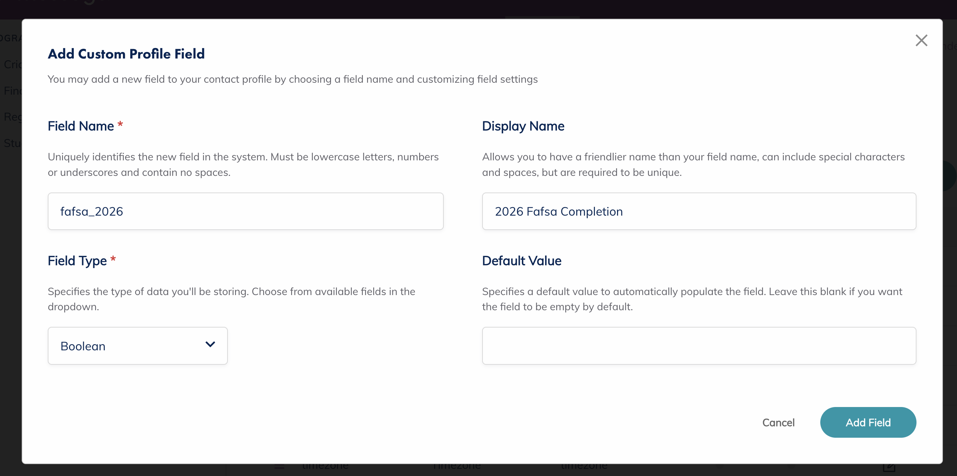Screen dimensions: 957x476
Task: Click the Field Name label heading
Action: (x=81, y=126)
